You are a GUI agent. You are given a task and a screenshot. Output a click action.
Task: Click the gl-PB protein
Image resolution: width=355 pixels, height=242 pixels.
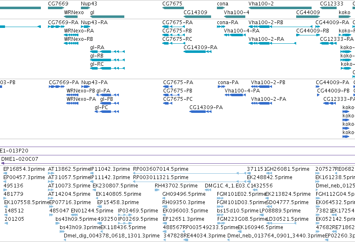point(109,103)
